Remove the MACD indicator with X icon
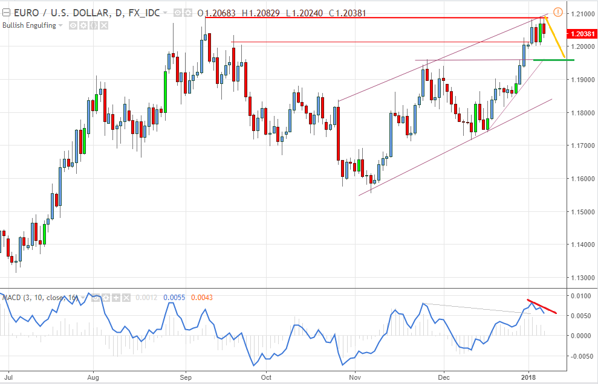 tap(126, 298)
